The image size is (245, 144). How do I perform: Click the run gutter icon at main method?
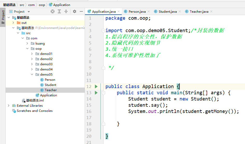click(x=96, y=93)
